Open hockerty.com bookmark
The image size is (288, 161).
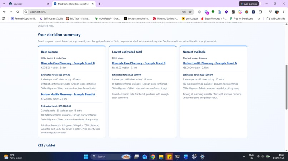click(x=136, y=18)
